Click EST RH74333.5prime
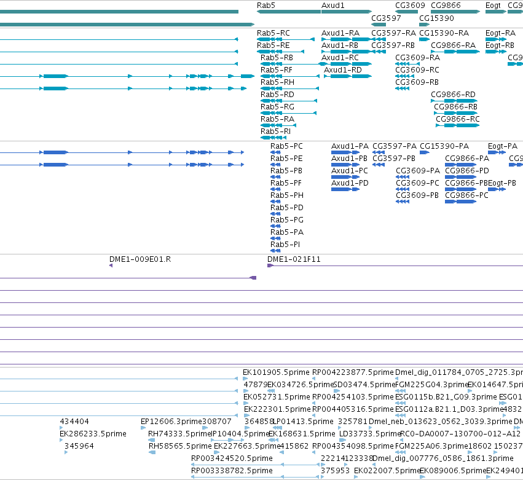 tap(179, 434)
